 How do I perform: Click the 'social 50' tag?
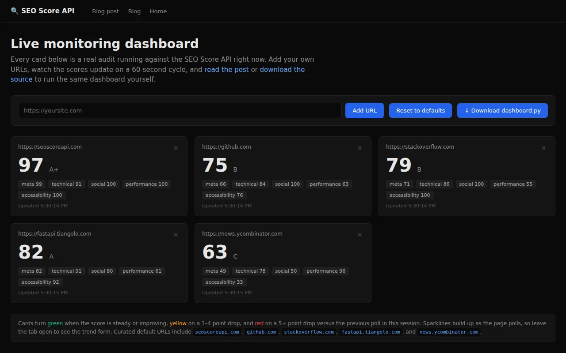click(x=286, y=271)
